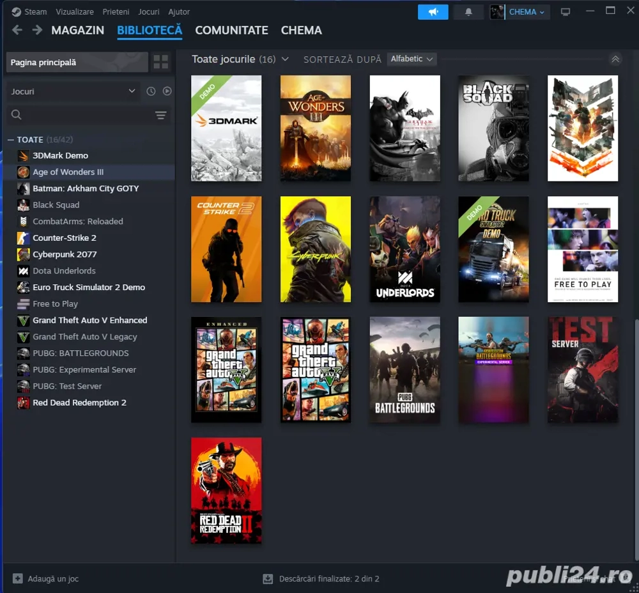Switch to the MAGAZIN tab

77,30
